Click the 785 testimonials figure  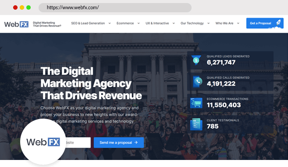[x=213, y=126]
